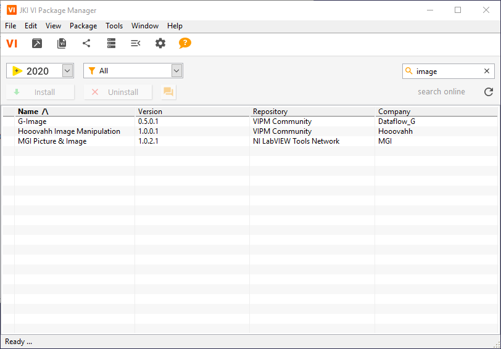
Task: Click VIPM Community cell in Hooovahh row
Action: coord(282,131)
